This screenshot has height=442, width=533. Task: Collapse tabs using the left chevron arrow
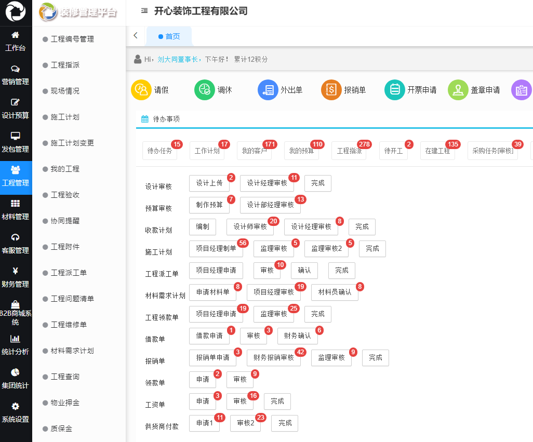tap(136, 35)
